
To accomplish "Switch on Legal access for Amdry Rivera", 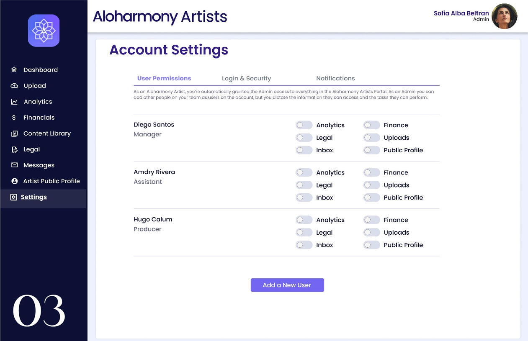I will pyautogui.click(x=304, y=185).
